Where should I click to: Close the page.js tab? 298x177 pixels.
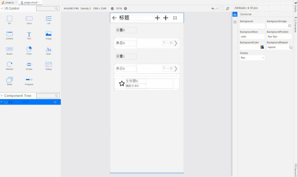pyautogui.click(x=16, y=2)
